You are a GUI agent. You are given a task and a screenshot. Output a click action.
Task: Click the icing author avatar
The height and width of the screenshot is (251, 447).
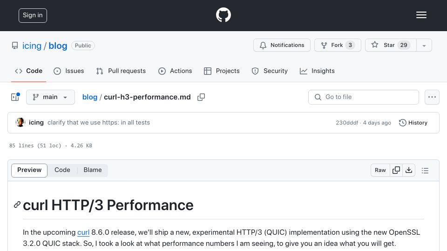[20, 122]
